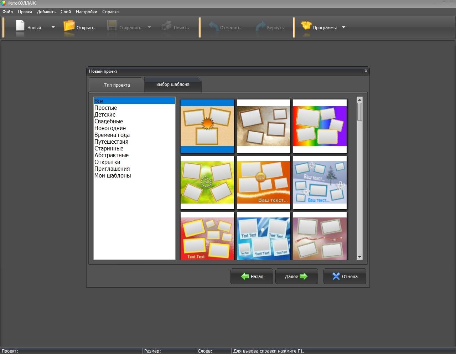Click the Открыть folder icon
The width and height of the screenshot is (456, 354).
click(69, 26)
